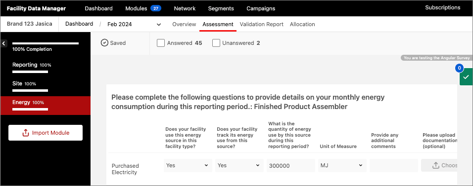Click the upload icon in Import Module
Screen dimensions: 473x186
tap(26, 133)
